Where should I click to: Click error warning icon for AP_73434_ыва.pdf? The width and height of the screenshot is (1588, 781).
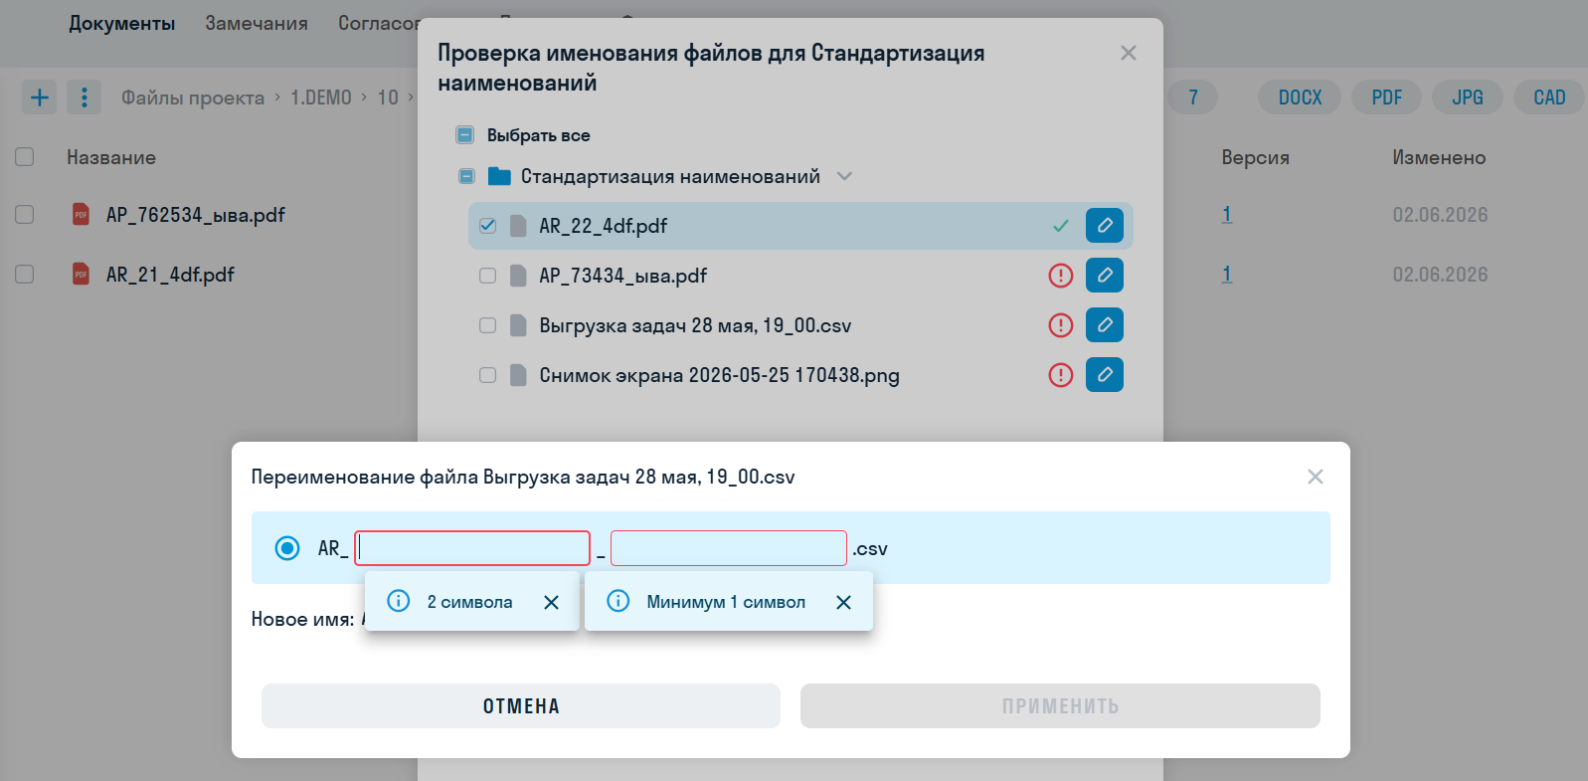pyautogui.click(x=1061, y=276)
